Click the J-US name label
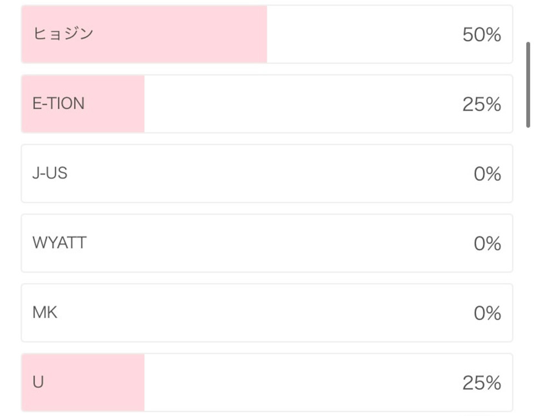The width and height of the screenshot is (534, 416). pyautogui.click(x=50, y=174)
